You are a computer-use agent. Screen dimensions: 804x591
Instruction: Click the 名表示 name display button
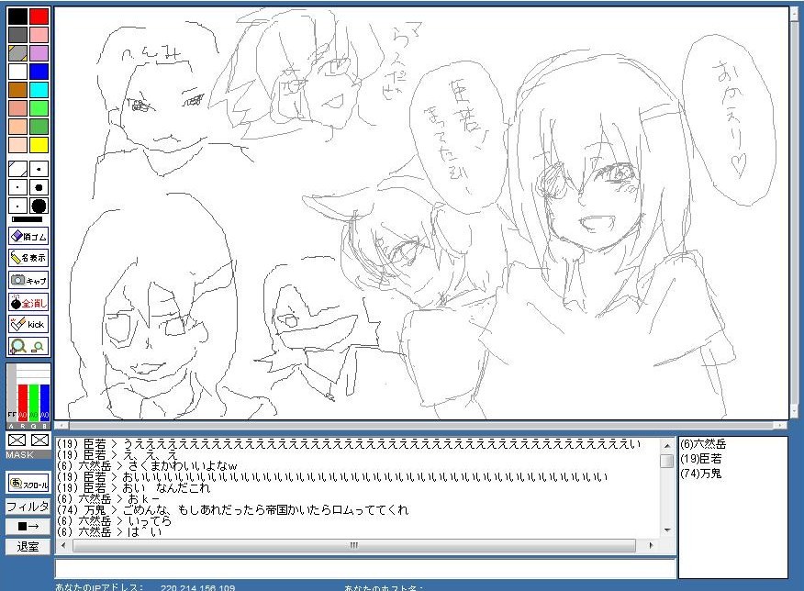pos(28,258)
